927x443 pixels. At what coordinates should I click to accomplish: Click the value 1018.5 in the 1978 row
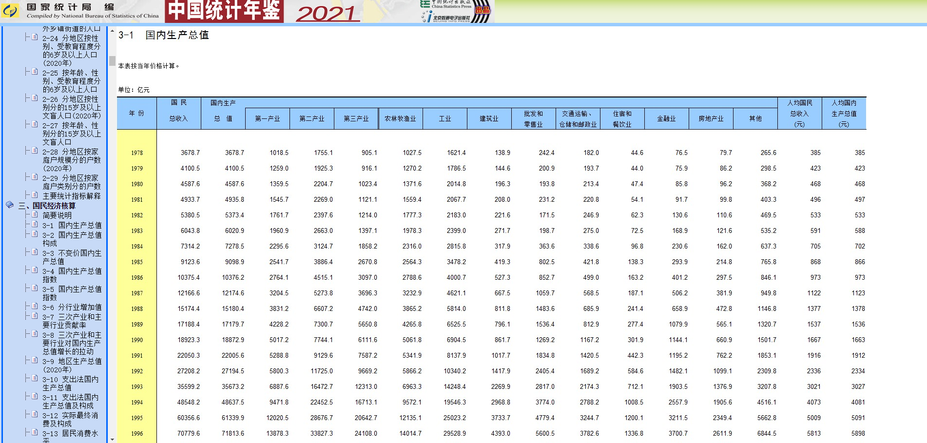tap(279, 153)
